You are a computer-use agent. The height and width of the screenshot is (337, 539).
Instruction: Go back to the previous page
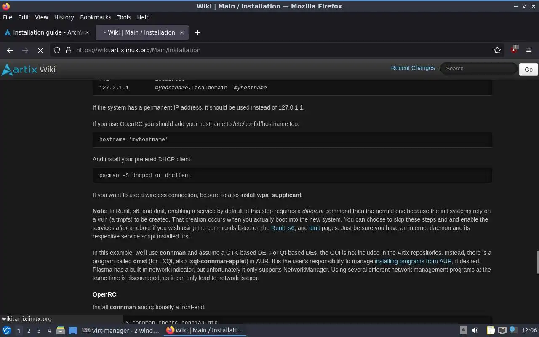(10, 50)
